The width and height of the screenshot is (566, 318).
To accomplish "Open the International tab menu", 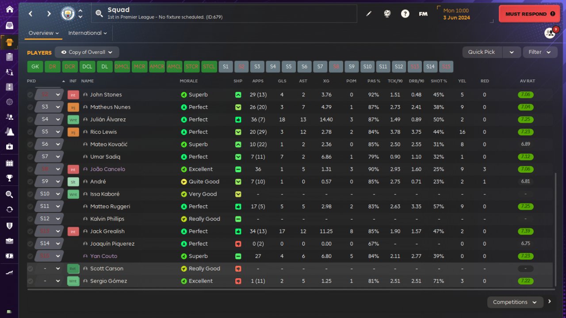I will click(88, 33).
